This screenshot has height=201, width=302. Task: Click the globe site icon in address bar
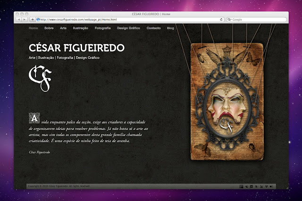pyautogui.click(x=38, y=19)
